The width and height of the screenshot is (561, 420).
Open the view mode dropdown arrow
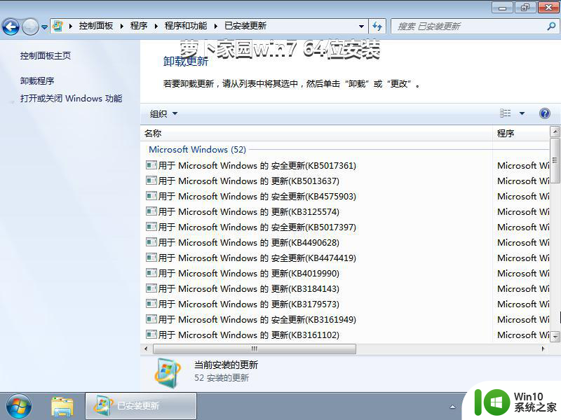click(x=522, y=113)
